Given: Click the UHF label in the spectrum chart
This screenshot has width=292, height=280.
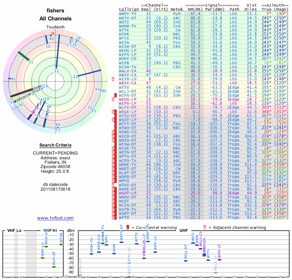Looking at the screenshot, I should 184,230.
